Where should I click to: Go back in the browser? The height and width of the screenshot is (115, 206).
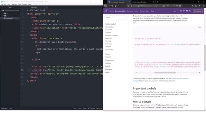[x=105, y=6]
